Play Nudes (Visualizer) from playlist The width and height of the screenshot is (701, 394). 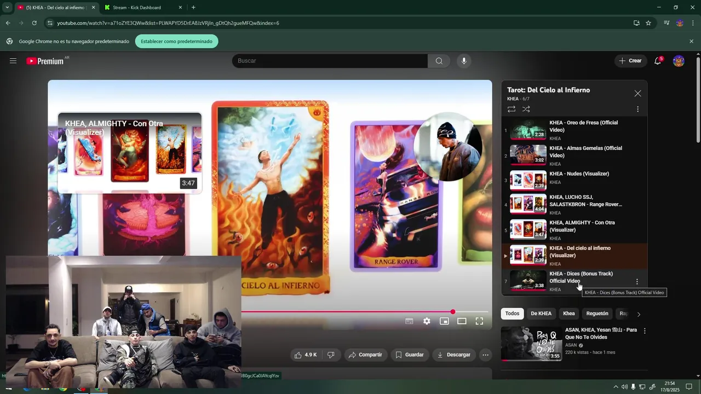[574, 180]
